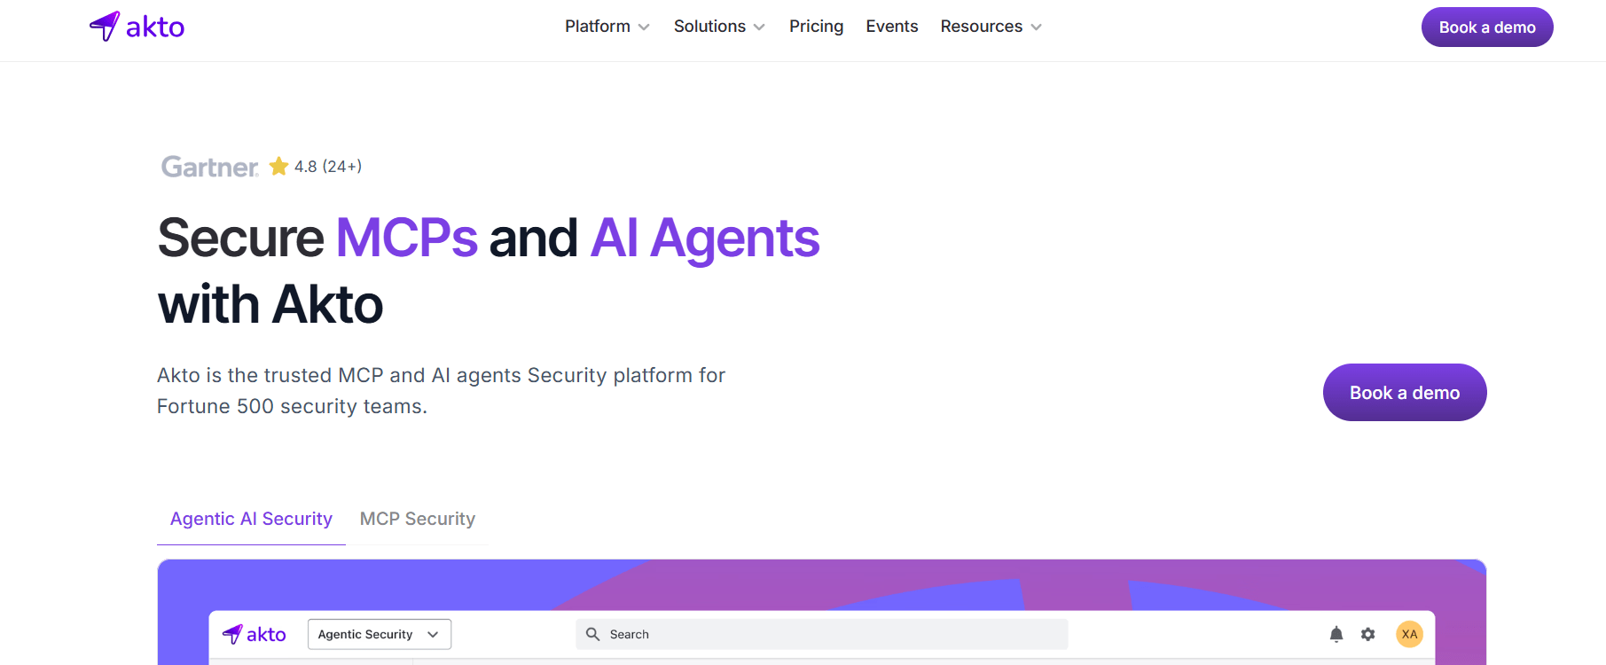Click the Akto logo in the header
This screenshot has width=1606, height=665.
click(137, 27)
